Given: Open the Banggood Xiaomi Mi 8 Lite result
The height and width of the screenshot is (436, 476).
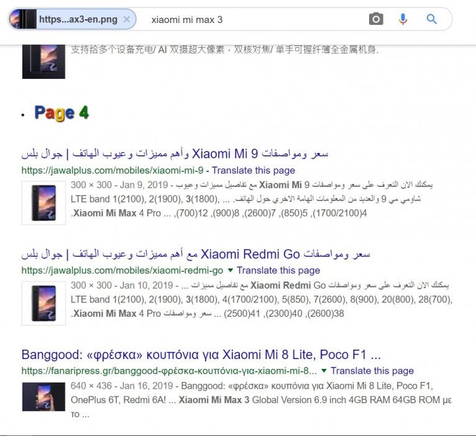Looking at the screenshot, I should coord(201,355).
